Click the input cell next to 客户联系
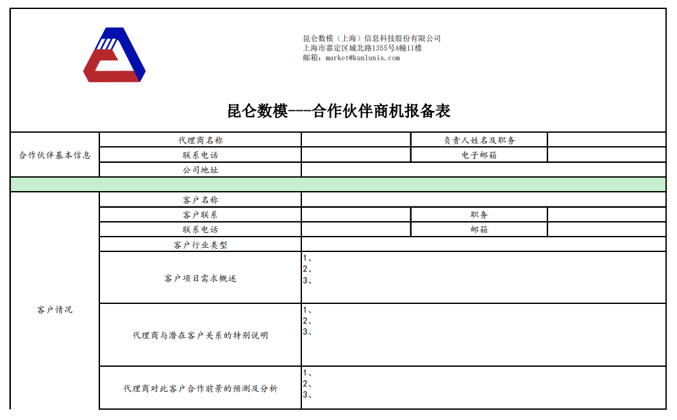The image size is (677, 420). point(355,214)
